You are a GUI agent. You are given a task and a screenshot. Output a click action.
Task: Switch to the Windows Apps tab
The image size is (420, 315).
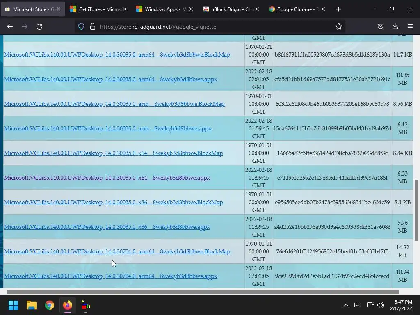[x=164, y=9]
